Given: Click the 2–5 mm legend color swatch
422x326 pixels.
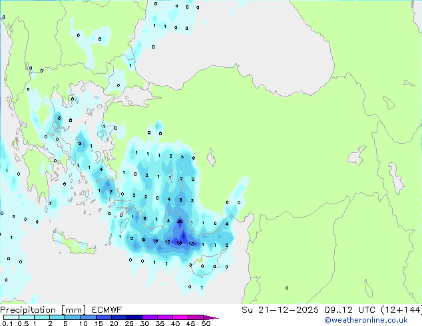Looking at the screenshot, I should click(57, 317).
